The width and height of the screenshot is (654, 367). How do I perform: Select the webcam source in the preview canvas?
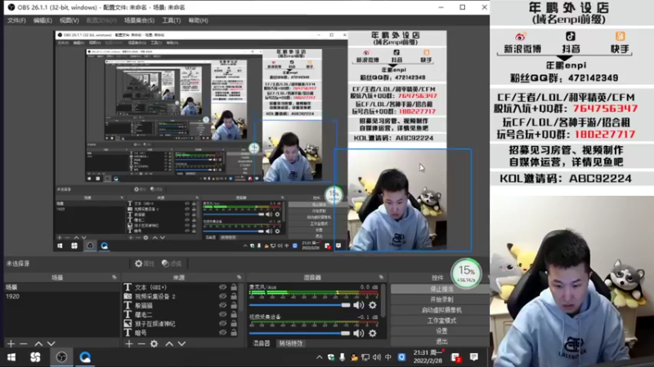[x=402, y=200]
